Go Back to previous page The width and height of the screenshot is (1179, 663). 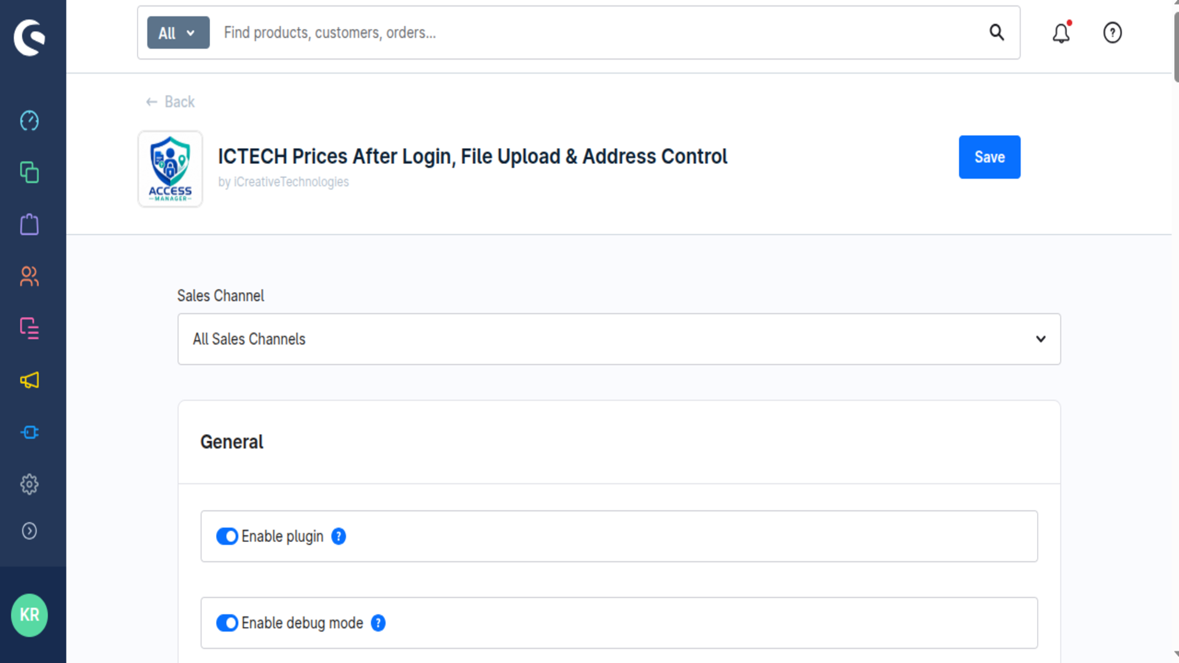click(170, 102)
